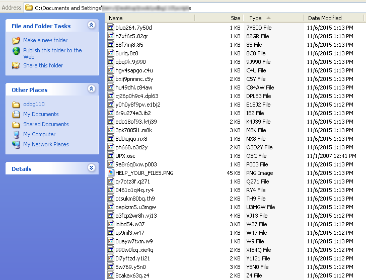Click the 11/1/2007 12:41 PM date cell
Viewport: 366px width, 280px height.
tap(331, 156)
